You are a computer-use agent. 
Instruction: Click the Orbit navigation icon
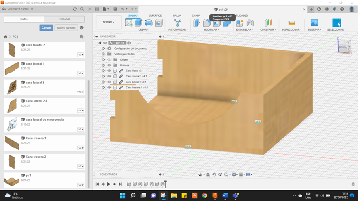point(200,174)
